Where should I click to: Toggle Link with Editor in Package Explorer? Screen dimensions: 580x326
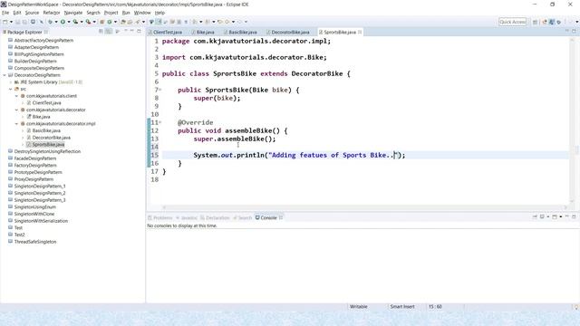click(109, 32)
